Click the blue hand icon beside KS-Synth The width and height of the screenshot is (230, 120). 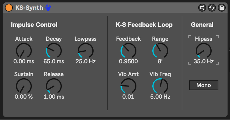(48, 7)
